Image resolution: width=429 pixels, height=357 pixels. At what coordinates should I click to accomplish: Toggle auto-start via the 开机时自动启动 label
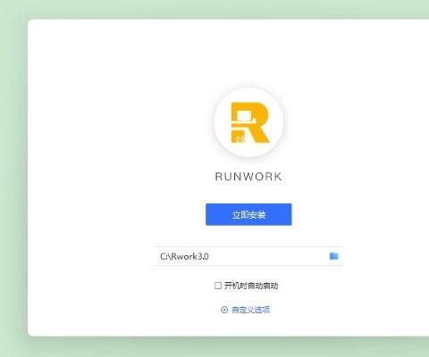point(251,286)
